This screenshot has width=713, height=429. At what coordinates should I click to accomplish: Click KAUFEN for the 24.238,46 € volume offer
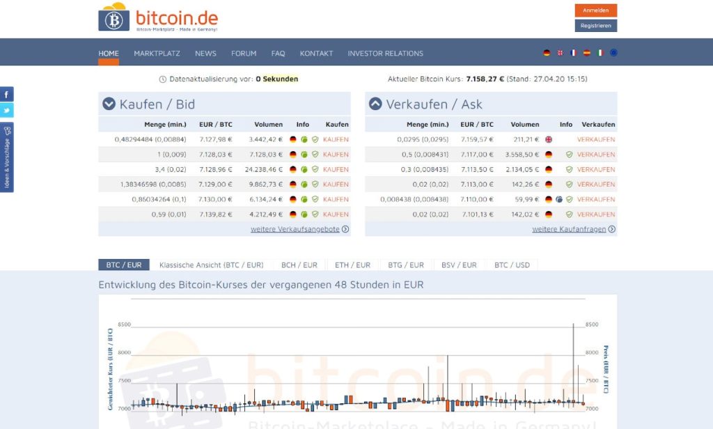point(336,170)
